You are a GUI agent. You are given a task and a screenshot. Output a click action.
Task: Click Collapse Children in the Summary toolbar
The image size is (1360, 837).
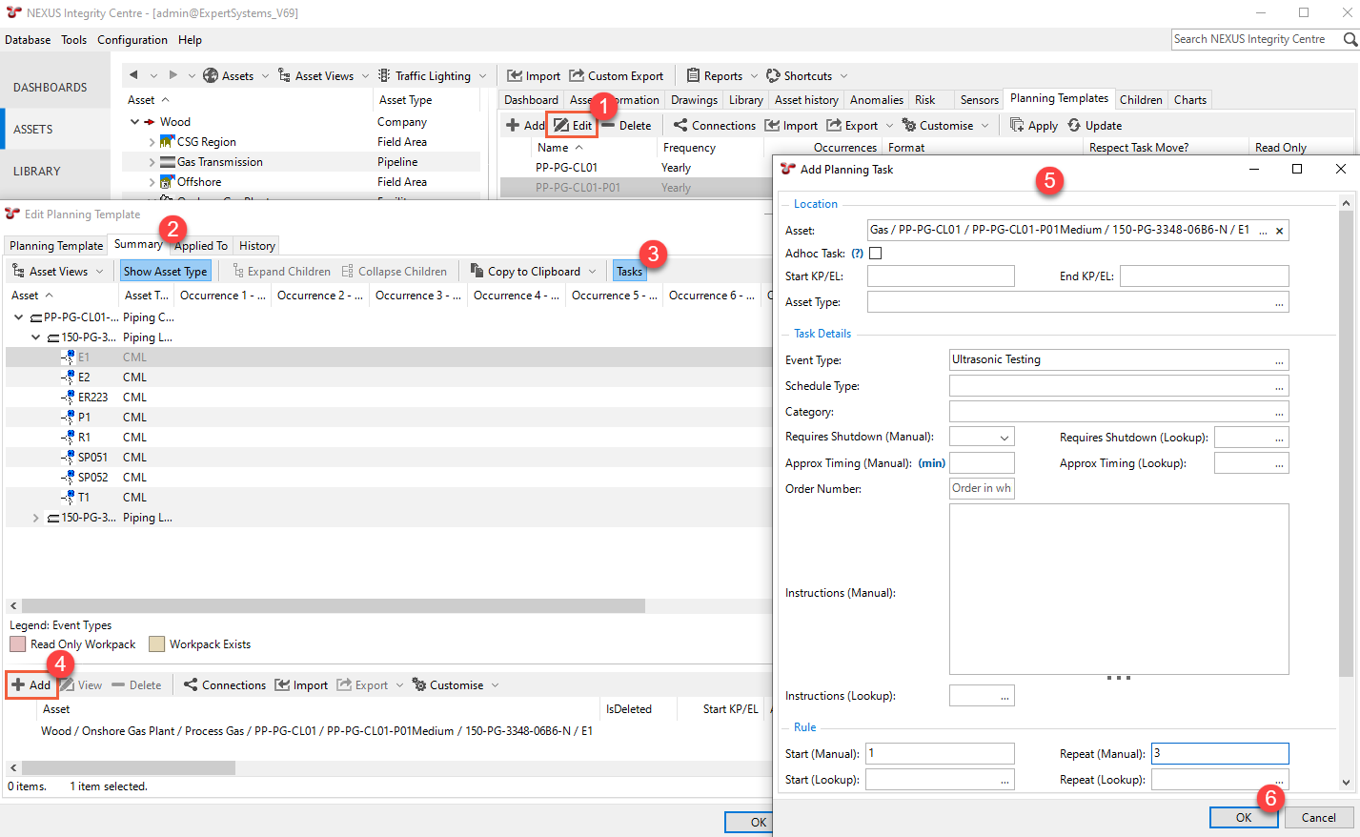click(x=394, y=271)
